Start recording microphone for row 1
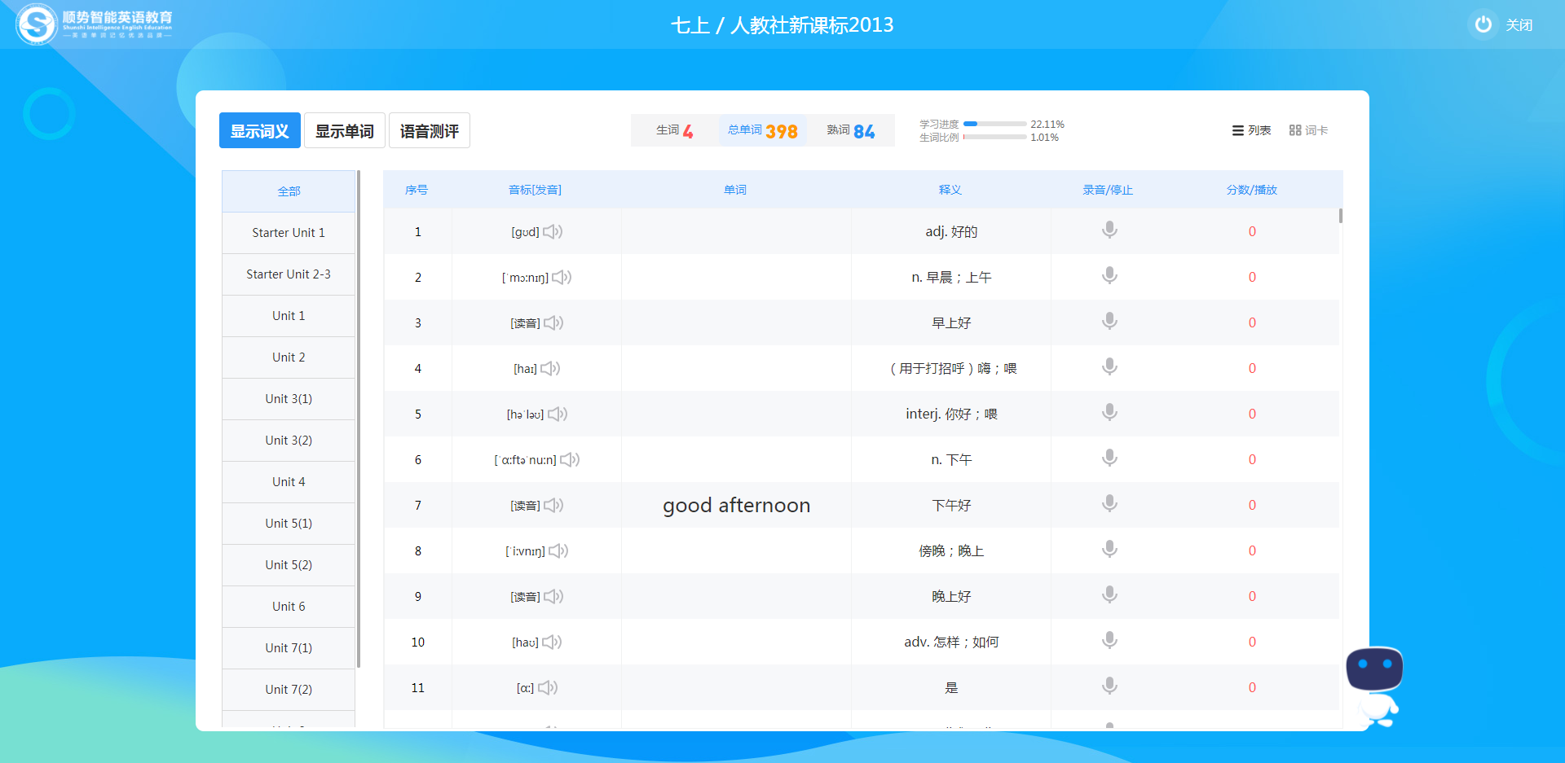Viewport: 1565px width, 763px height. point(1109,230)
